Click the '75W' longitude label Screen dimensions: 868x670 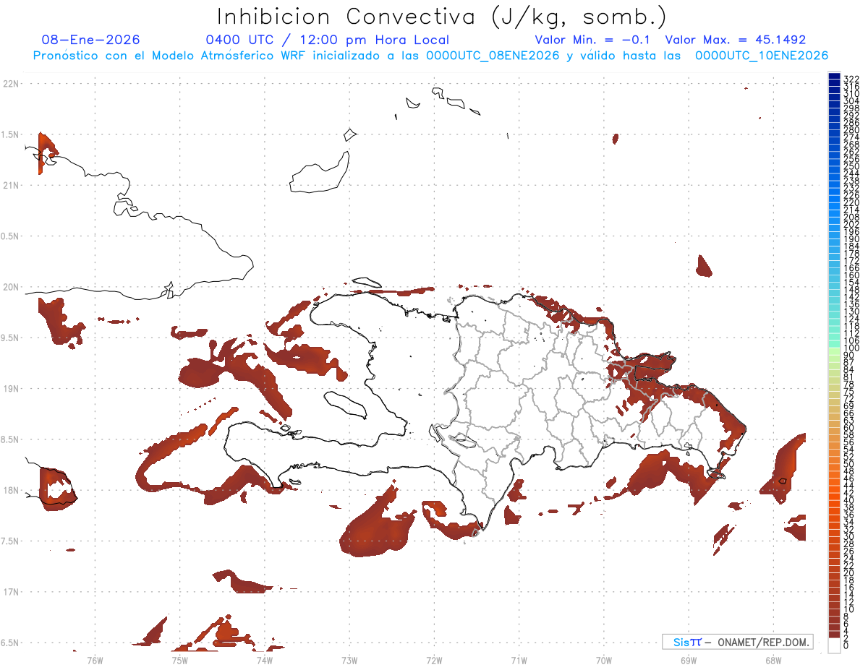tap(179, 659)
